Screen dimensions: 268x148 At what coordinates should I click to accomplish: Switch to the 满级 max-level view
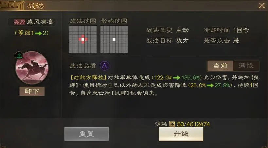pos(246,66)
